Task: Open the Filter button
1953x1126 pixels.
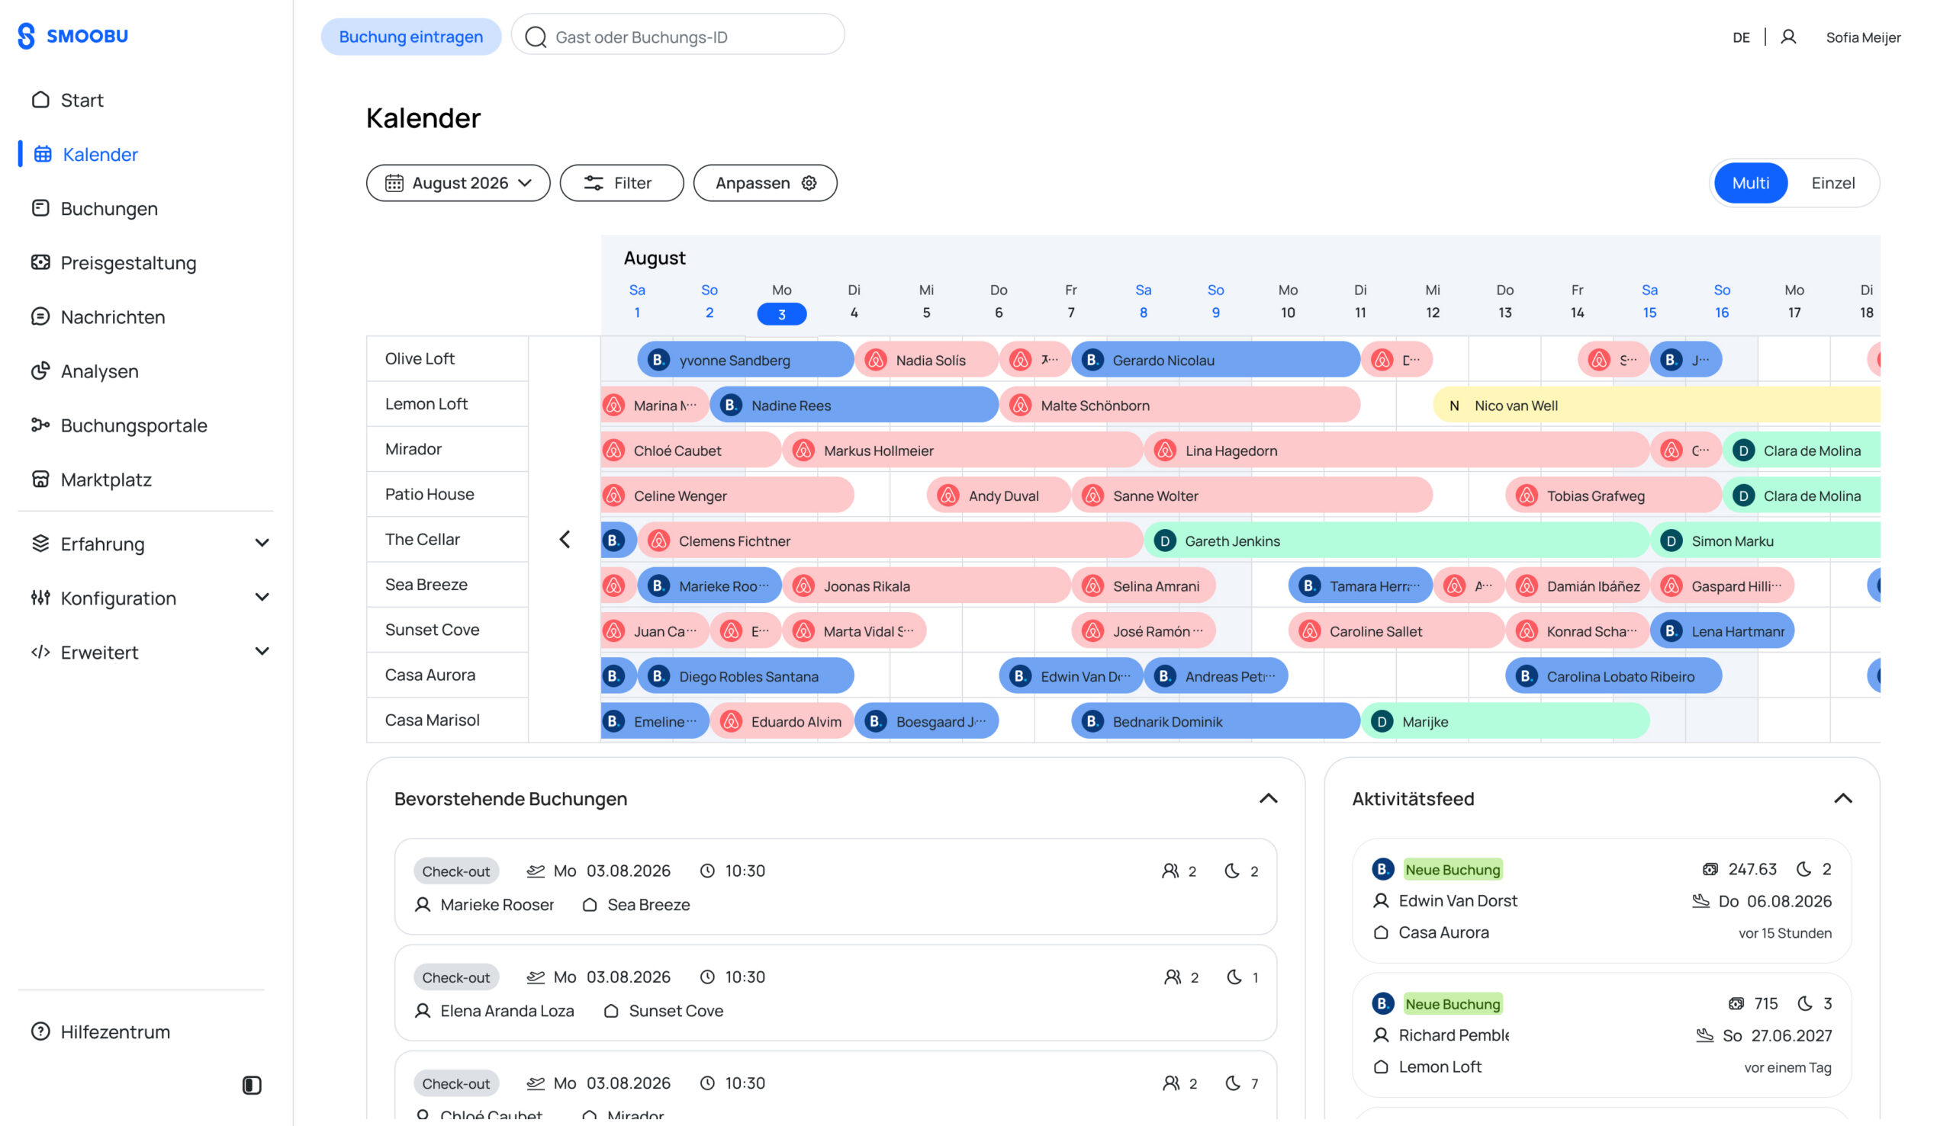Action: (621, 183)
